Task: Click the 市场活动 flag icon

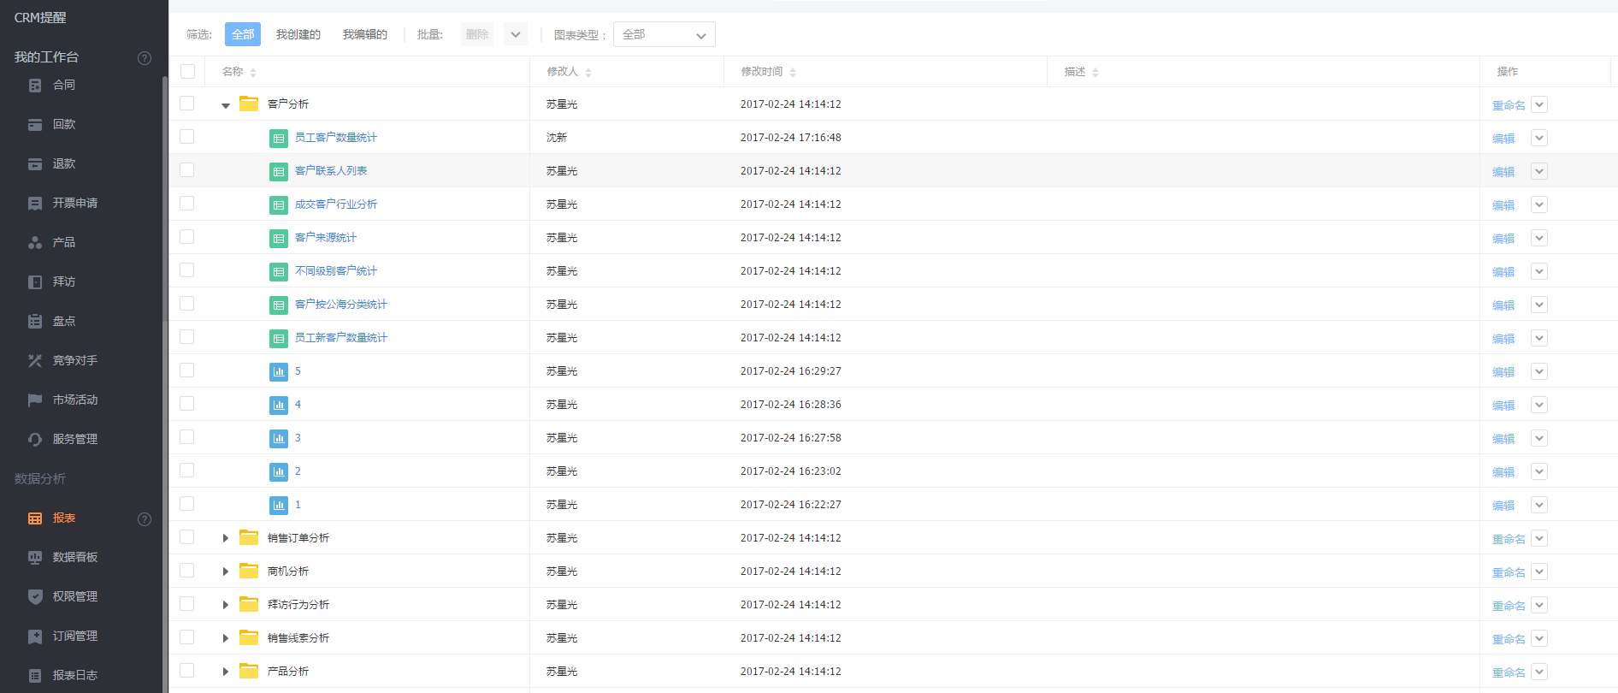Action: point(35,400)
